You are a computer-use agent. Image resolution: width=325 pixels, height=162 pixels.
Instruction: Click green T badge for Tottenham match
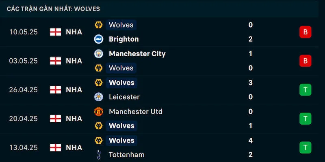point(305,147)
